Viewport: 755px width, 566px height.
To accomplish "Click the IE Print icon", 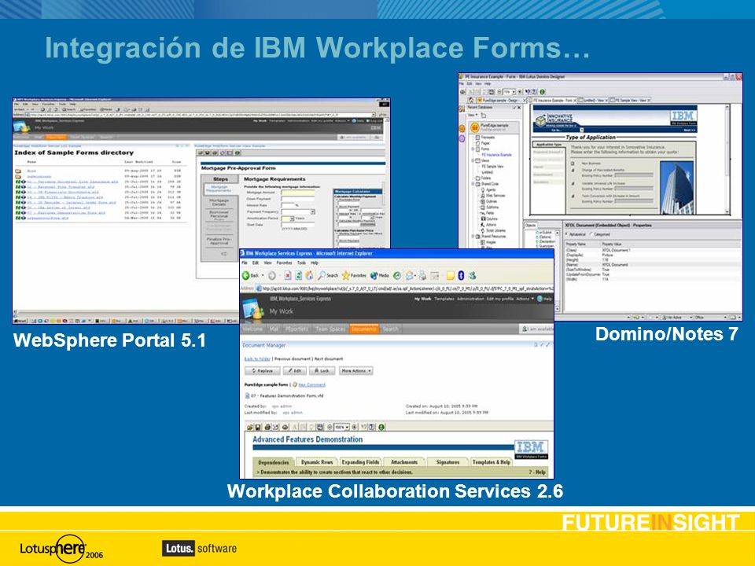I will click(x=422, y=275).
